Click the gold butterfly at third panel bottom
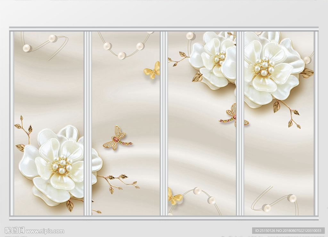328x237 pixels. pos(174,197)
